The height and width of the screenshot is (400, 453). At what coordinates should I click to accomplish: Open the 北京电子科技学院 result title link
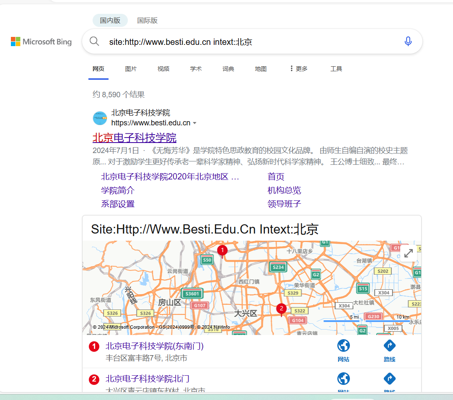[135, 138]
